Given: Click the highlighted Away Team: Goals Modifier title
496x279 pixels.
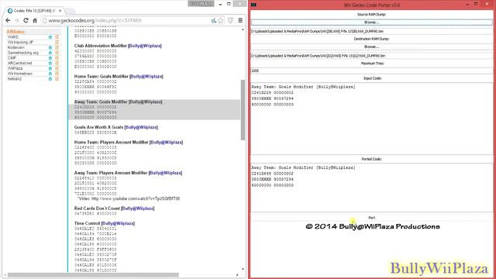Looking at the screenshot, I should (x=102, y=102).
